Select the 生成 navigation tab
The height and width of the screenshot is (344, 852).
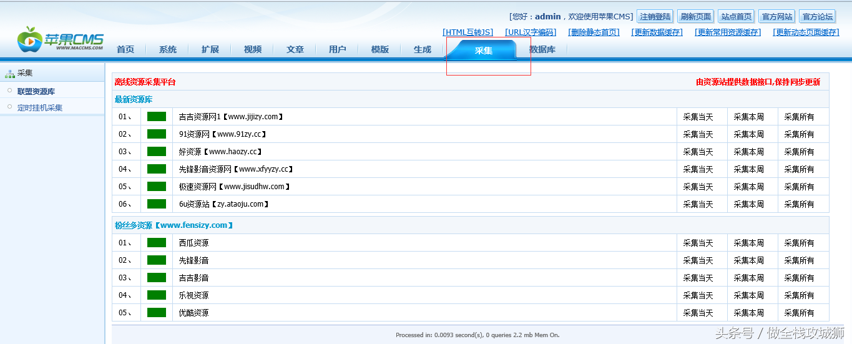(422, 50)
